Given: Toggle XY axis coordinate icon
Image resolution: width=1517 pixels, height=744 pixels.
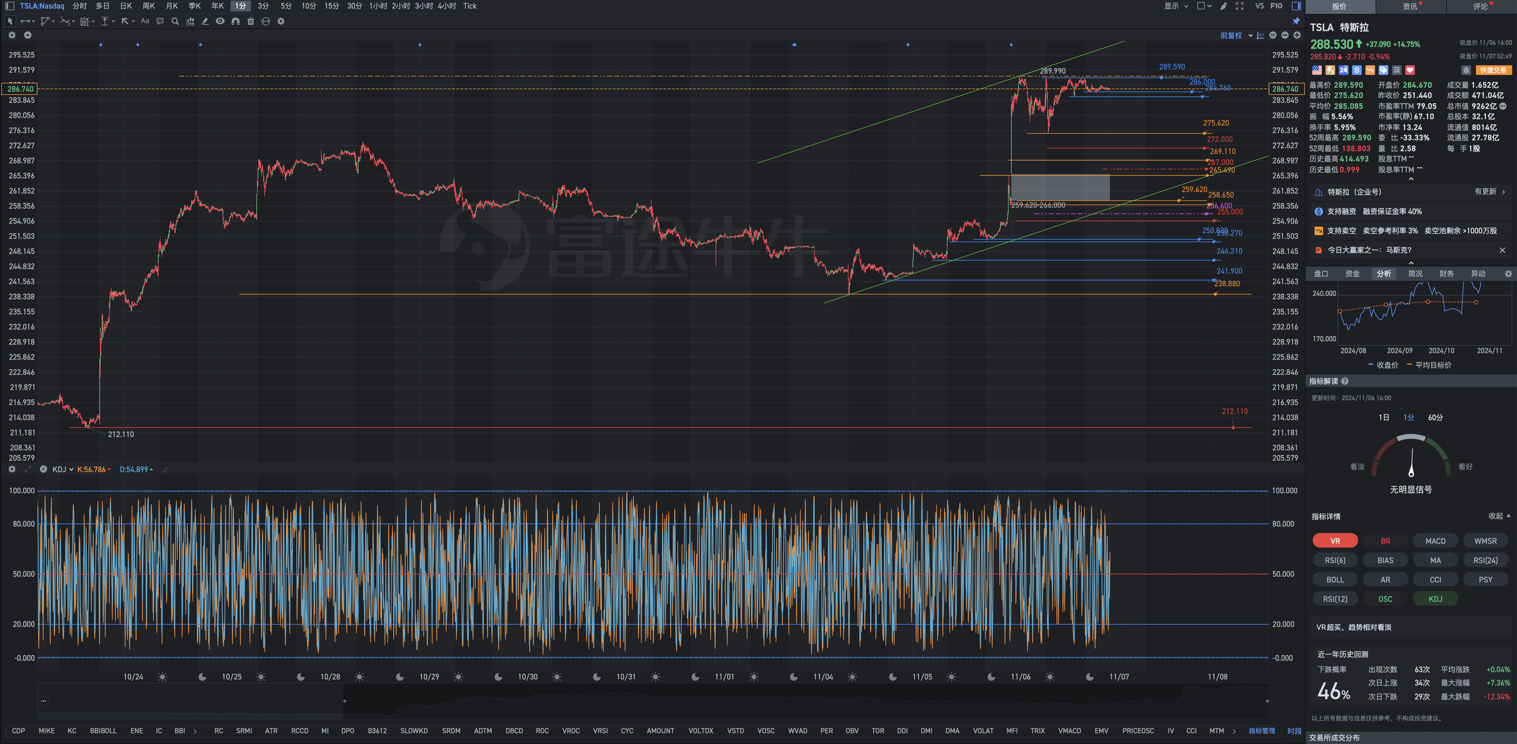Looking at the screenshot, I should coord(1260,35).
